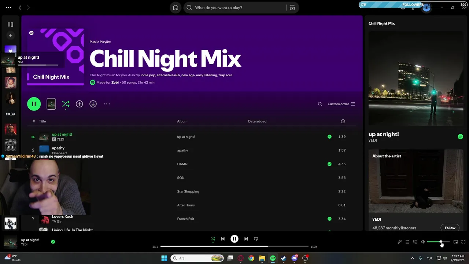
Task: Pause playback in the bottom player
Action: tap(234, 239)
